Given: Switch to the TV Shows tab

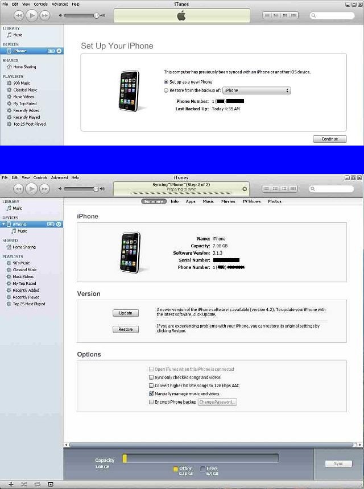Looking at the screenshot, I should 252,201.
